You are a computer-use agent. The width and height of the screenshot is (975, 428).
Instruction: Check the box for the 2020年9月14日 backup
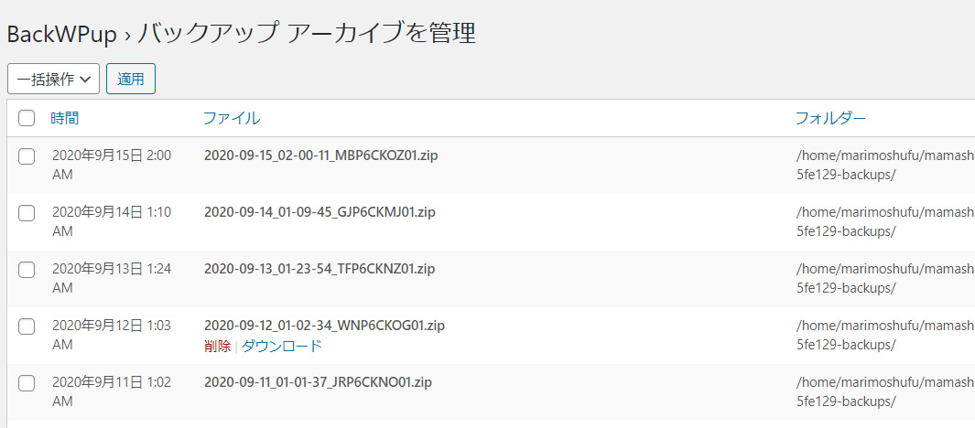[27, 213]
